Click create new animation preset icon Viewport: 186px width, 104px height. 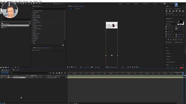tap(63, 45)
